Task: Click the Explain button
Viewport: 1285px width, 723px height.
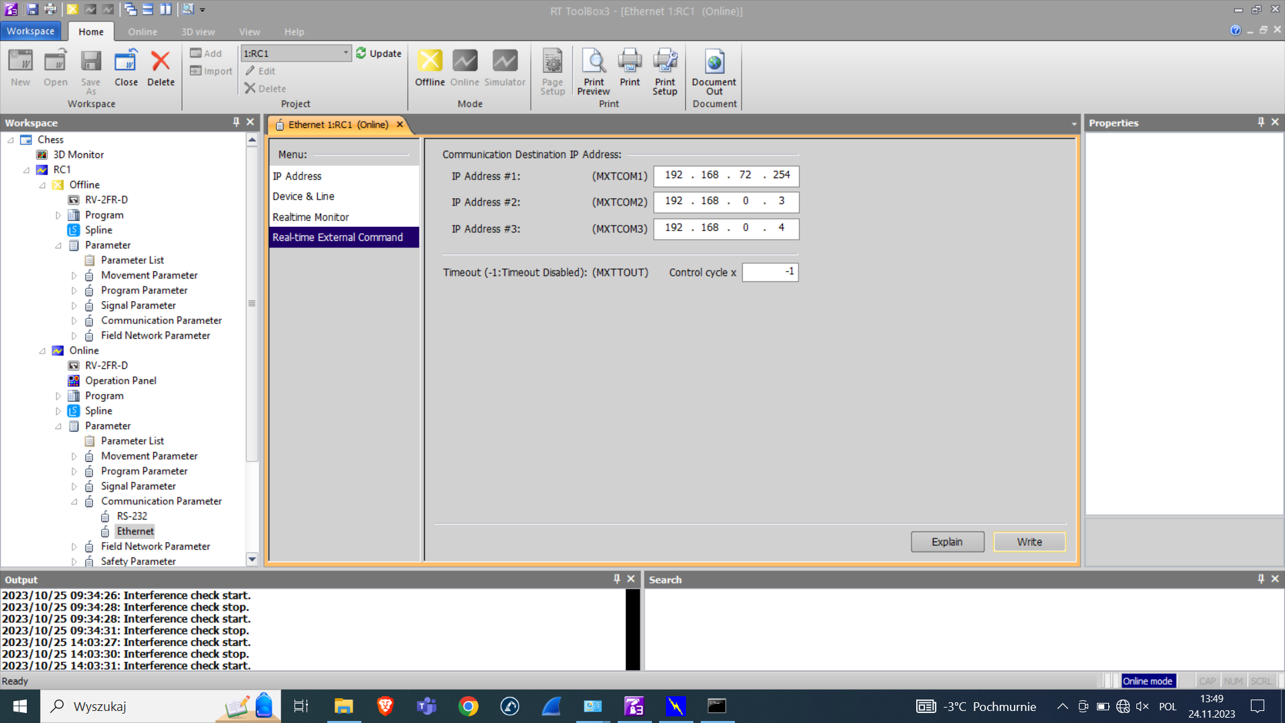Action: 946,542
